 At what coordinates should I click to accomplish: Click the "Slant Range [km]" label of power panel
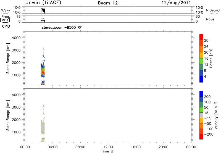pos(8,58)
